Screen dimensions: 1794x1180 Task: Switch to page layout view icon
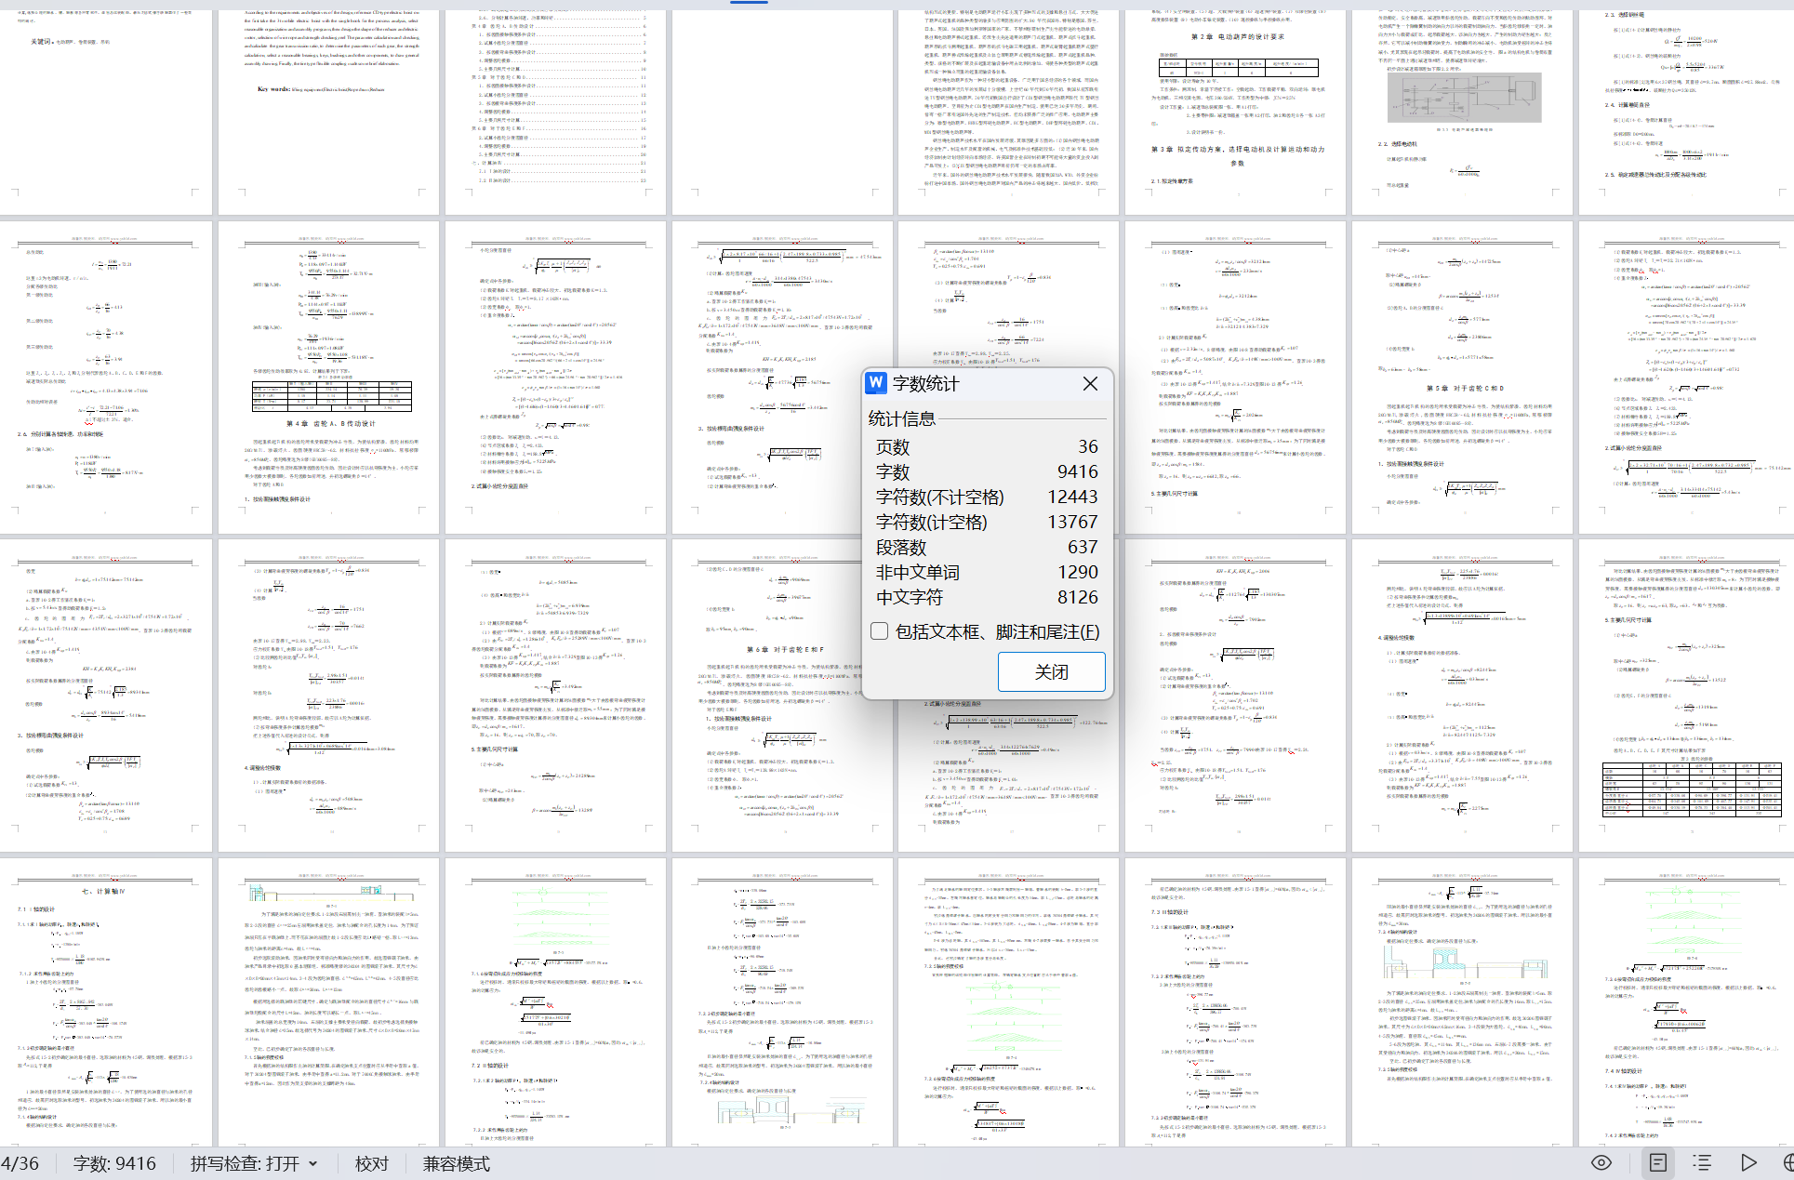pyautogui.click(x=1657, y=1162)
